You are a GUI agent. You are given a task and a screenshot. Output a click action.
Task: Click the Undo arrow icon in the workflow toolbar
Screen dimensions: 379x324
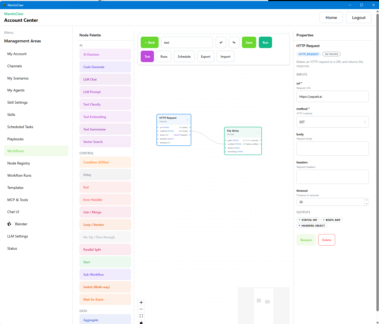point(221,42)
